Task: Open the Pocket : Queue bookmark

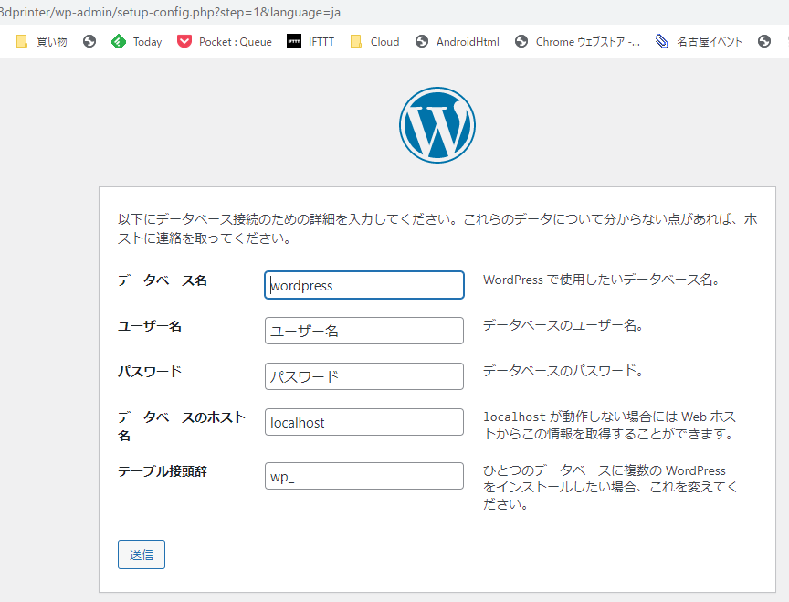Action: pyautogui.click(x=225, y=41)
